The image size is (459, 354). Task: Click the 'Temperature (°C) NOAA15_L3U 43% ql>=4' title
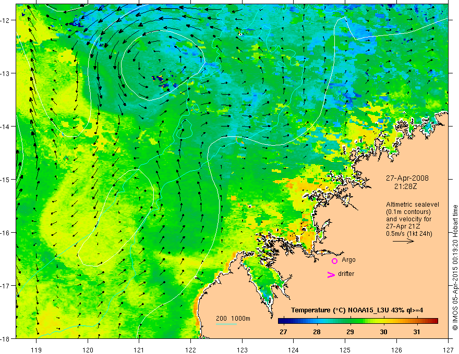(357, 310)
